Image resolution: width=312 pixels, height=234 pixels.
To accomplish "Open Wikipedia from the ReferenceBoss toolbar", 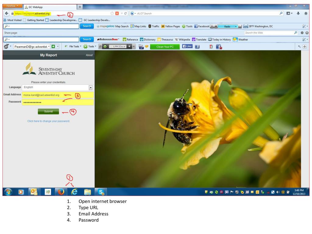I will click(x=183, y=40).
